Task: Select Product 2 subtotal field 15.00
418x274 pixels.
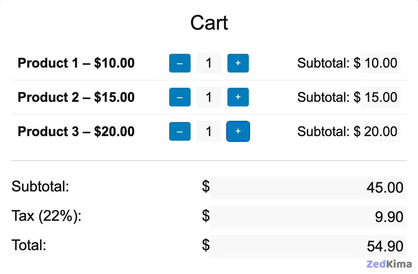Action: [381, 97]
